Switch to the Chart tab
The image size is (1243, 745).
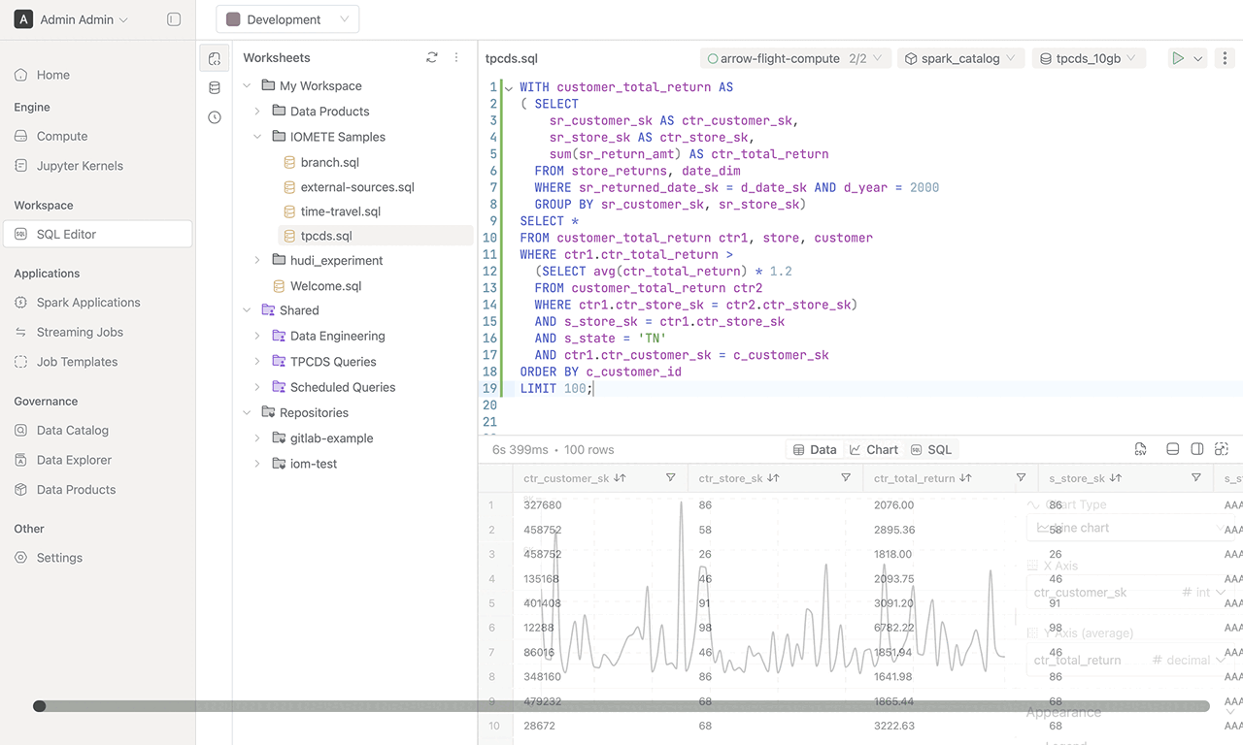coord(874,449)
